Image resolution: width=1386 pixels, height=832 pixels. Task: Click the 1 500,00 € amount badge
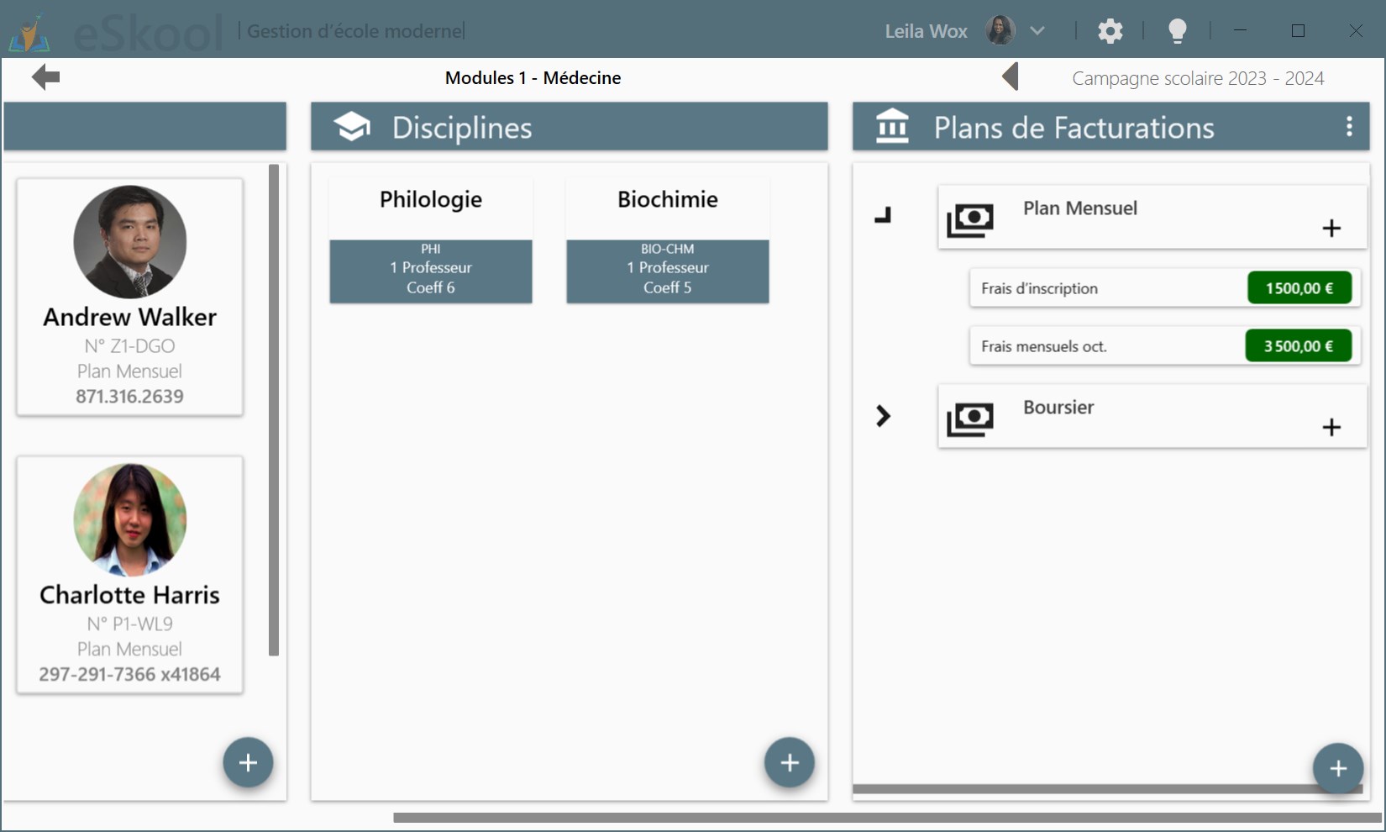tap(1299, 288)
